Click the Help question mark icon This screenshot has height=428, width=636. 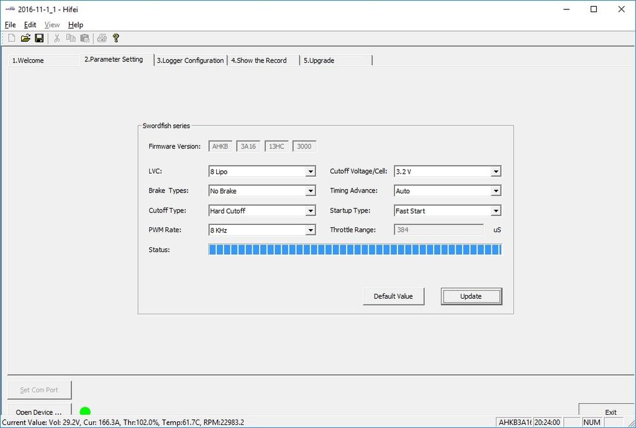[116, 38]
